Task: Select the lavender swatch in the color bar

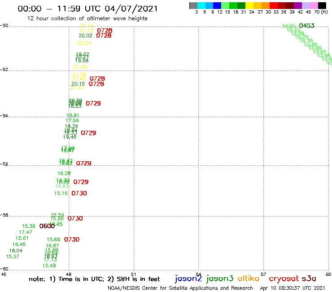Action: point(306,5)
